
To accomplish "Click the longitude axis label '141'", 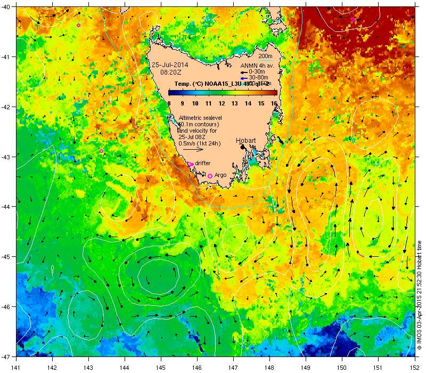I will click(16, 368).
